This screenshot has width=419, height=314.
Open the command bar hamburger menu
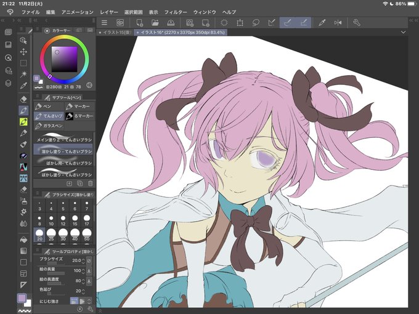coord(104,23)
